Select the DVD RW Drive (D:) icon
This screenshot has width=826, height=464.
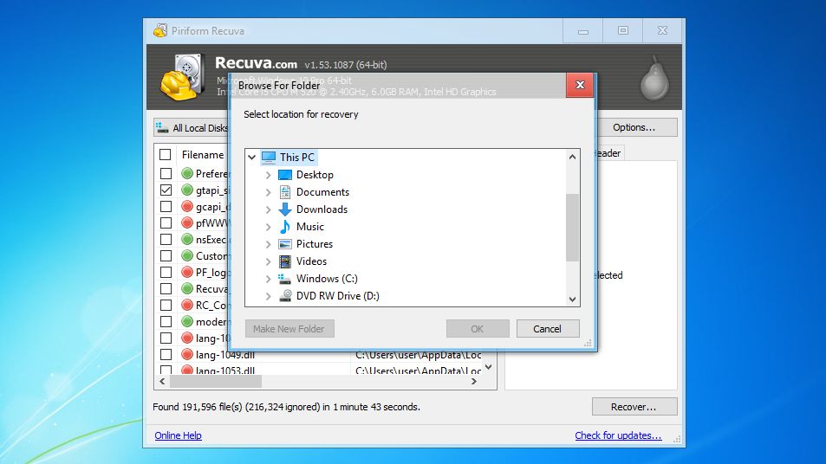[x=285, y=296]
